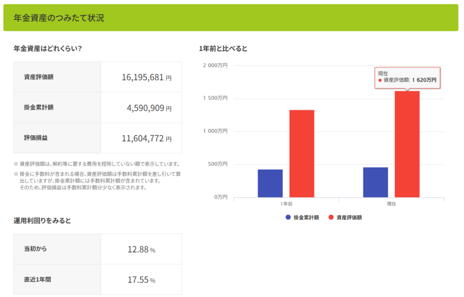Viewport: 464px width, 297px height.
Task: Select the red bar for 1年前
Action: click(x=302, y=153)
